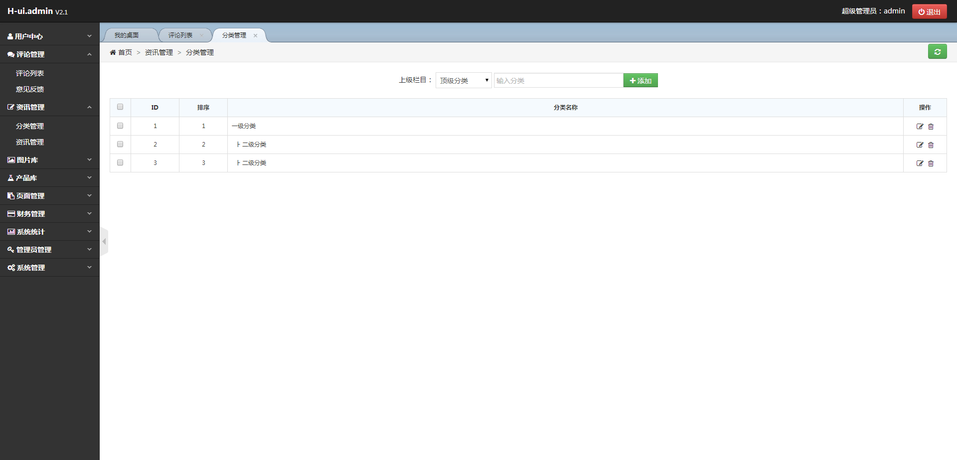
Task: Click the key icon beside 管理员管理
Action: (x=10, y=250)
